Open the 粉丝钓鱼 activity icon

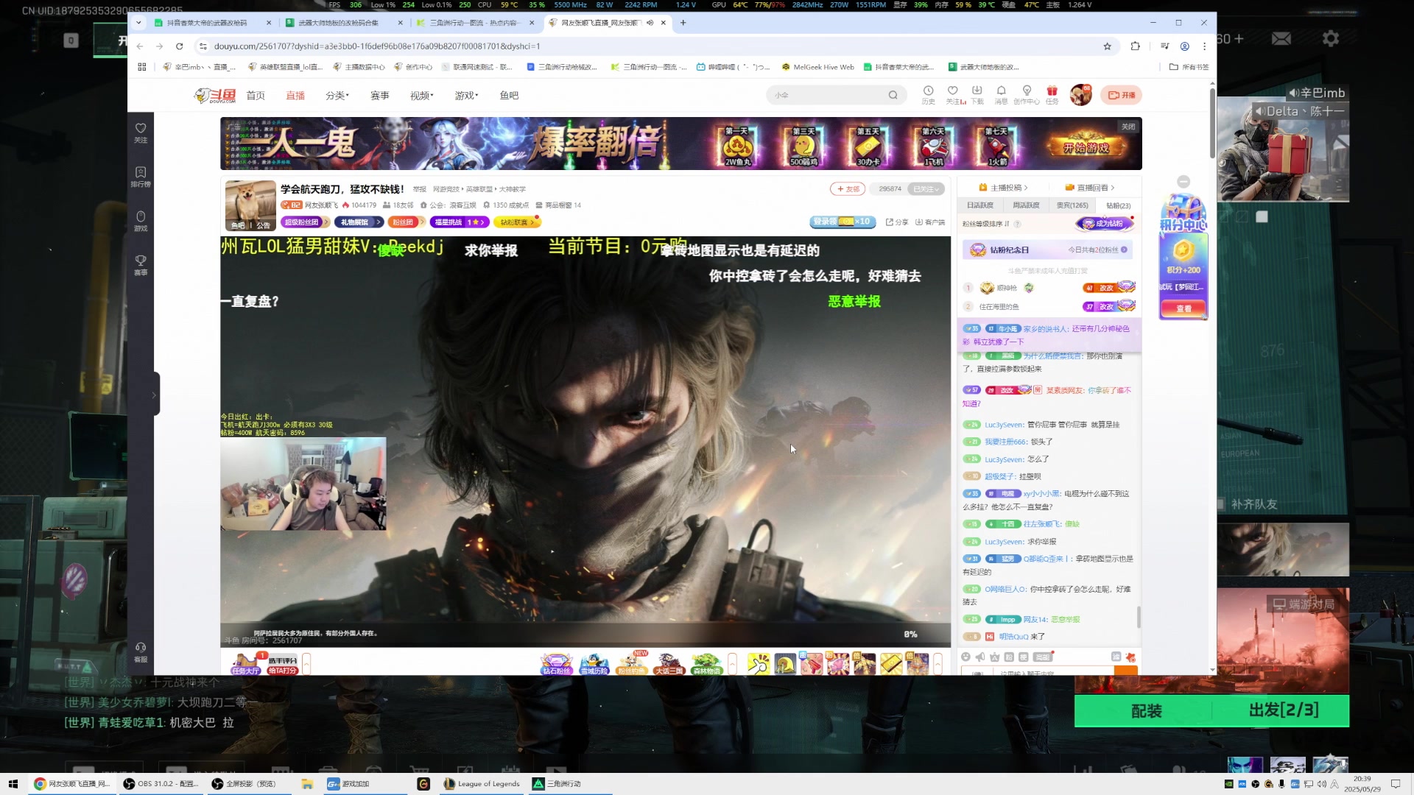(x=632, y=663)
